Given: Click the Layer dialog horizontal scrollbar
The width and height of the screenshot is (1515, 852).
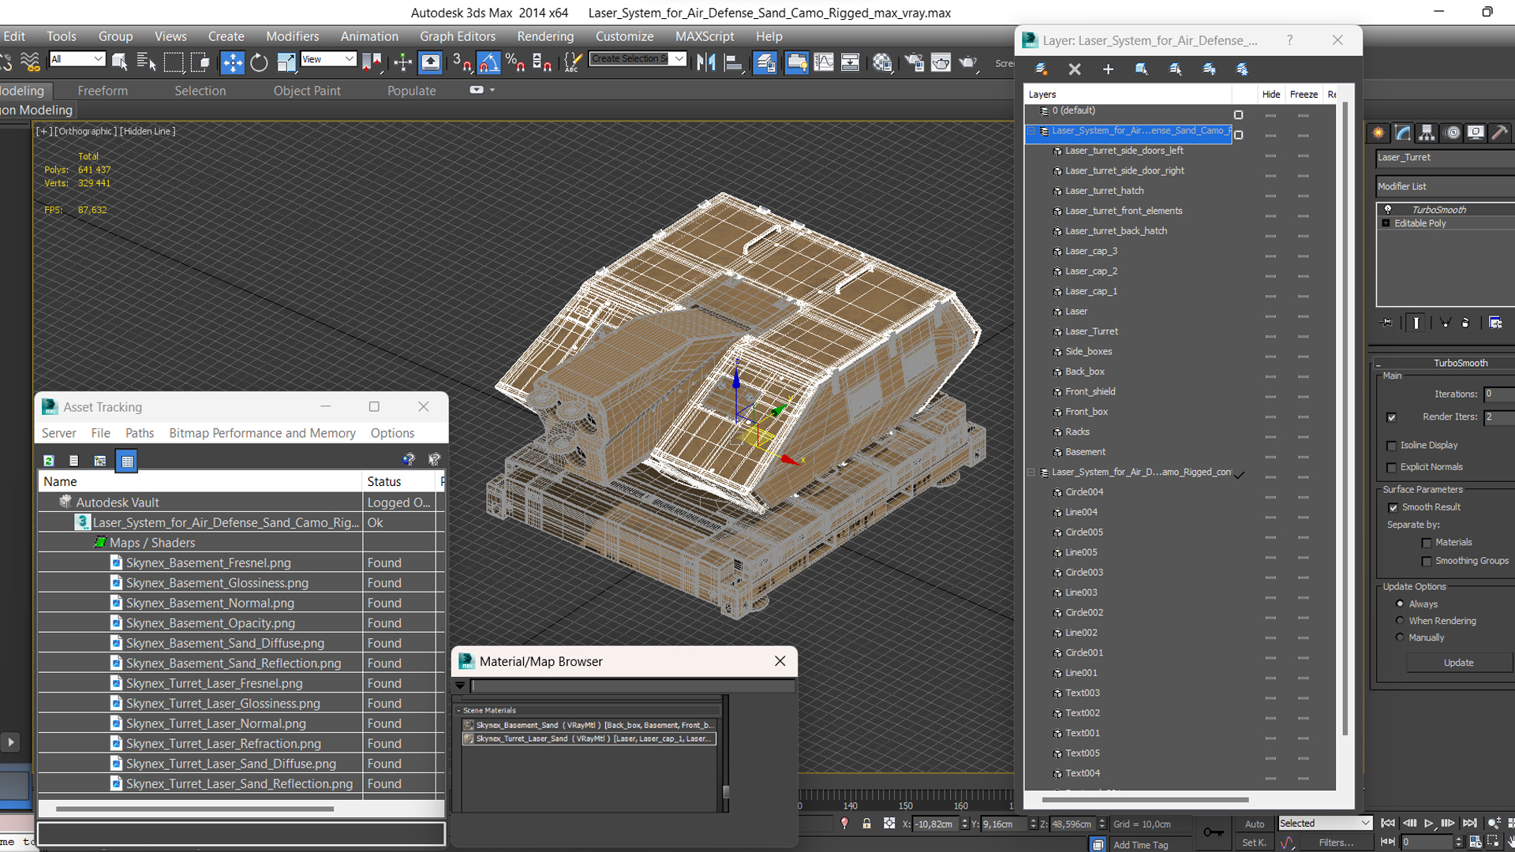Looking at the screenshot, I should point(1144,800).
